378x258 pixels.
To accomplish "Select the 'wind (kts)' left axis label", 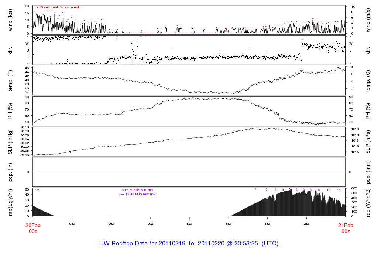I will (11, 20).
